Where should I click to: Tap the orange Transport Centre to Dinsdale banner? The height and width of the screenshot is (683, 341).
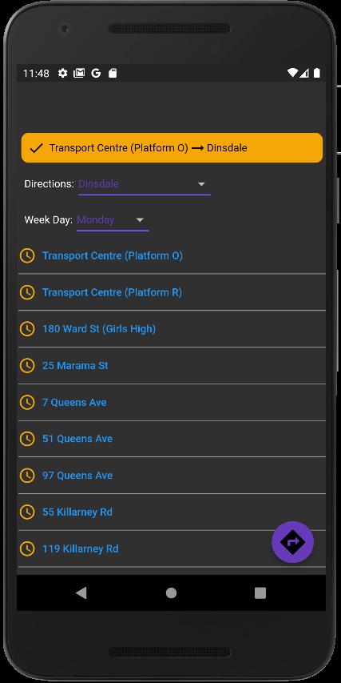click(172, 147)
